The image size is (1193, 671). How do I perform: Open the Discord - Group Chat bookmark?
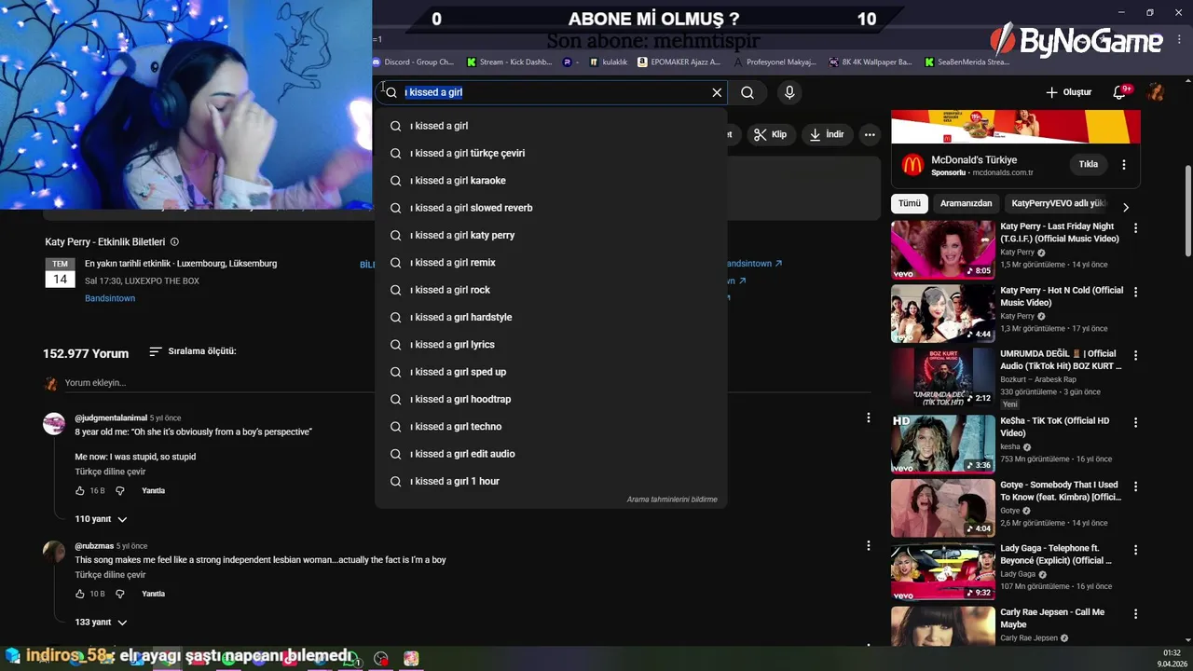[413, 62]
